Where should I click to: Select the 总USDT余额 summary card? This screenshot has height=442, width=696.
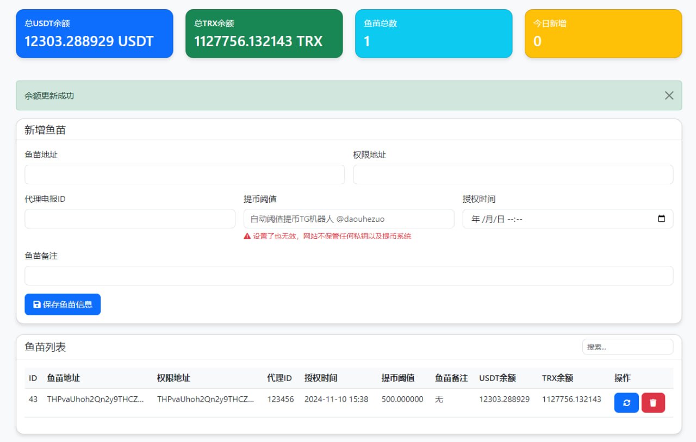[95, 34]
